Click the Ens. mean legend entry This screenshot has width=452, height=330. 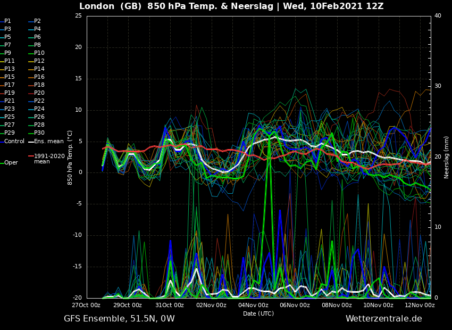click(48, 142)
